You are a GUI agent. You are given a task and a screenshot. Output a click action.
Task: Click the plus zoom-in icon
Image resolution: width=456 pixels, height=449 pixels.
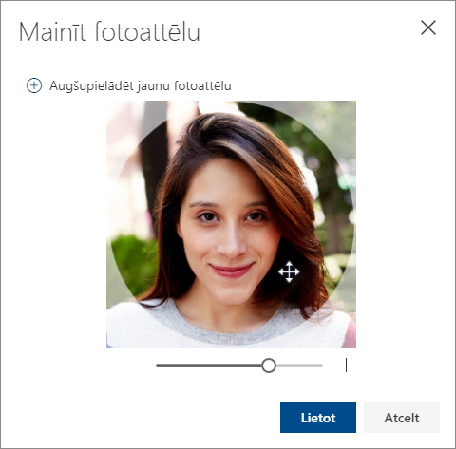[x=346, y=365]
